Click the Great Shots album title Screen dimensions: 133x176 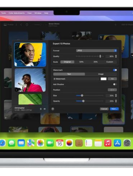(54, 24)
